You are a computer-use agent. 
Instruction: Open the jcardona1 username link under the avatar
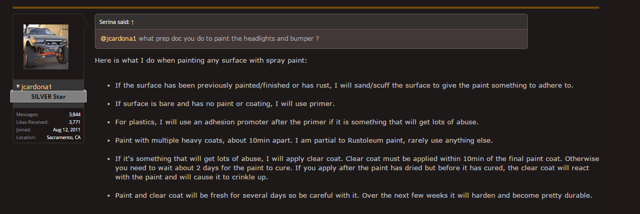pyautogui.click(x=37, y=87)
